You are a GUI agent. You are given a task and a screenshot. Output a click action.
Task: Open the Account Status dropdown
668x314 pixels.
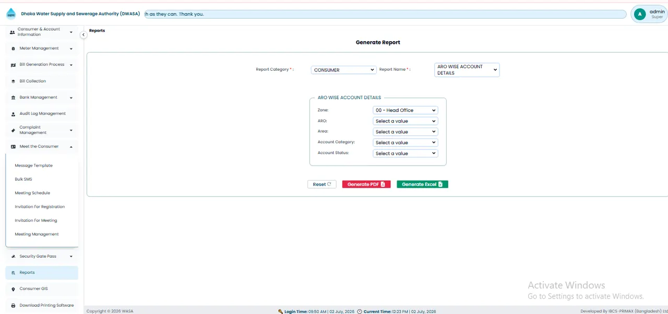(405, 154)
